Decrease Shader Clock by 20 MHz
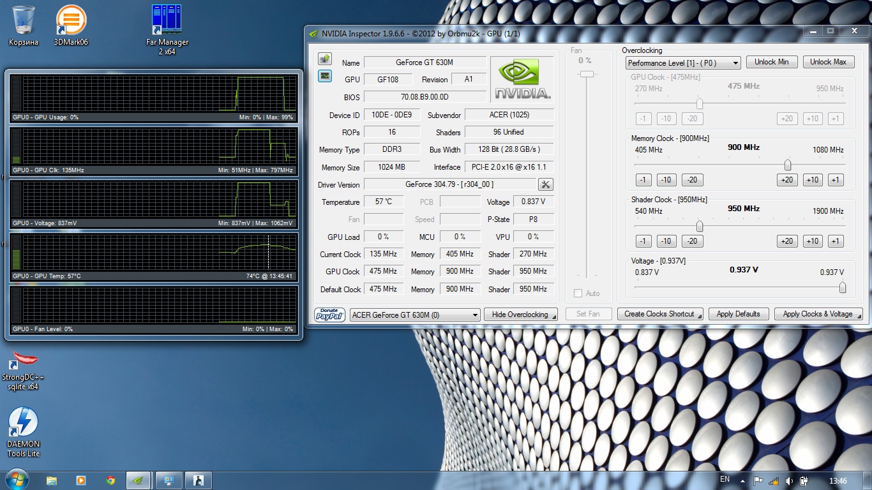 pyautogui.click(x=692, y=241)
